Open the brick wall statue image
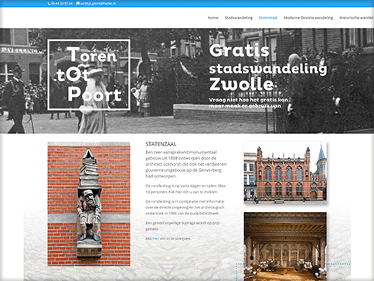374x281 pixels. pos(89,204)
